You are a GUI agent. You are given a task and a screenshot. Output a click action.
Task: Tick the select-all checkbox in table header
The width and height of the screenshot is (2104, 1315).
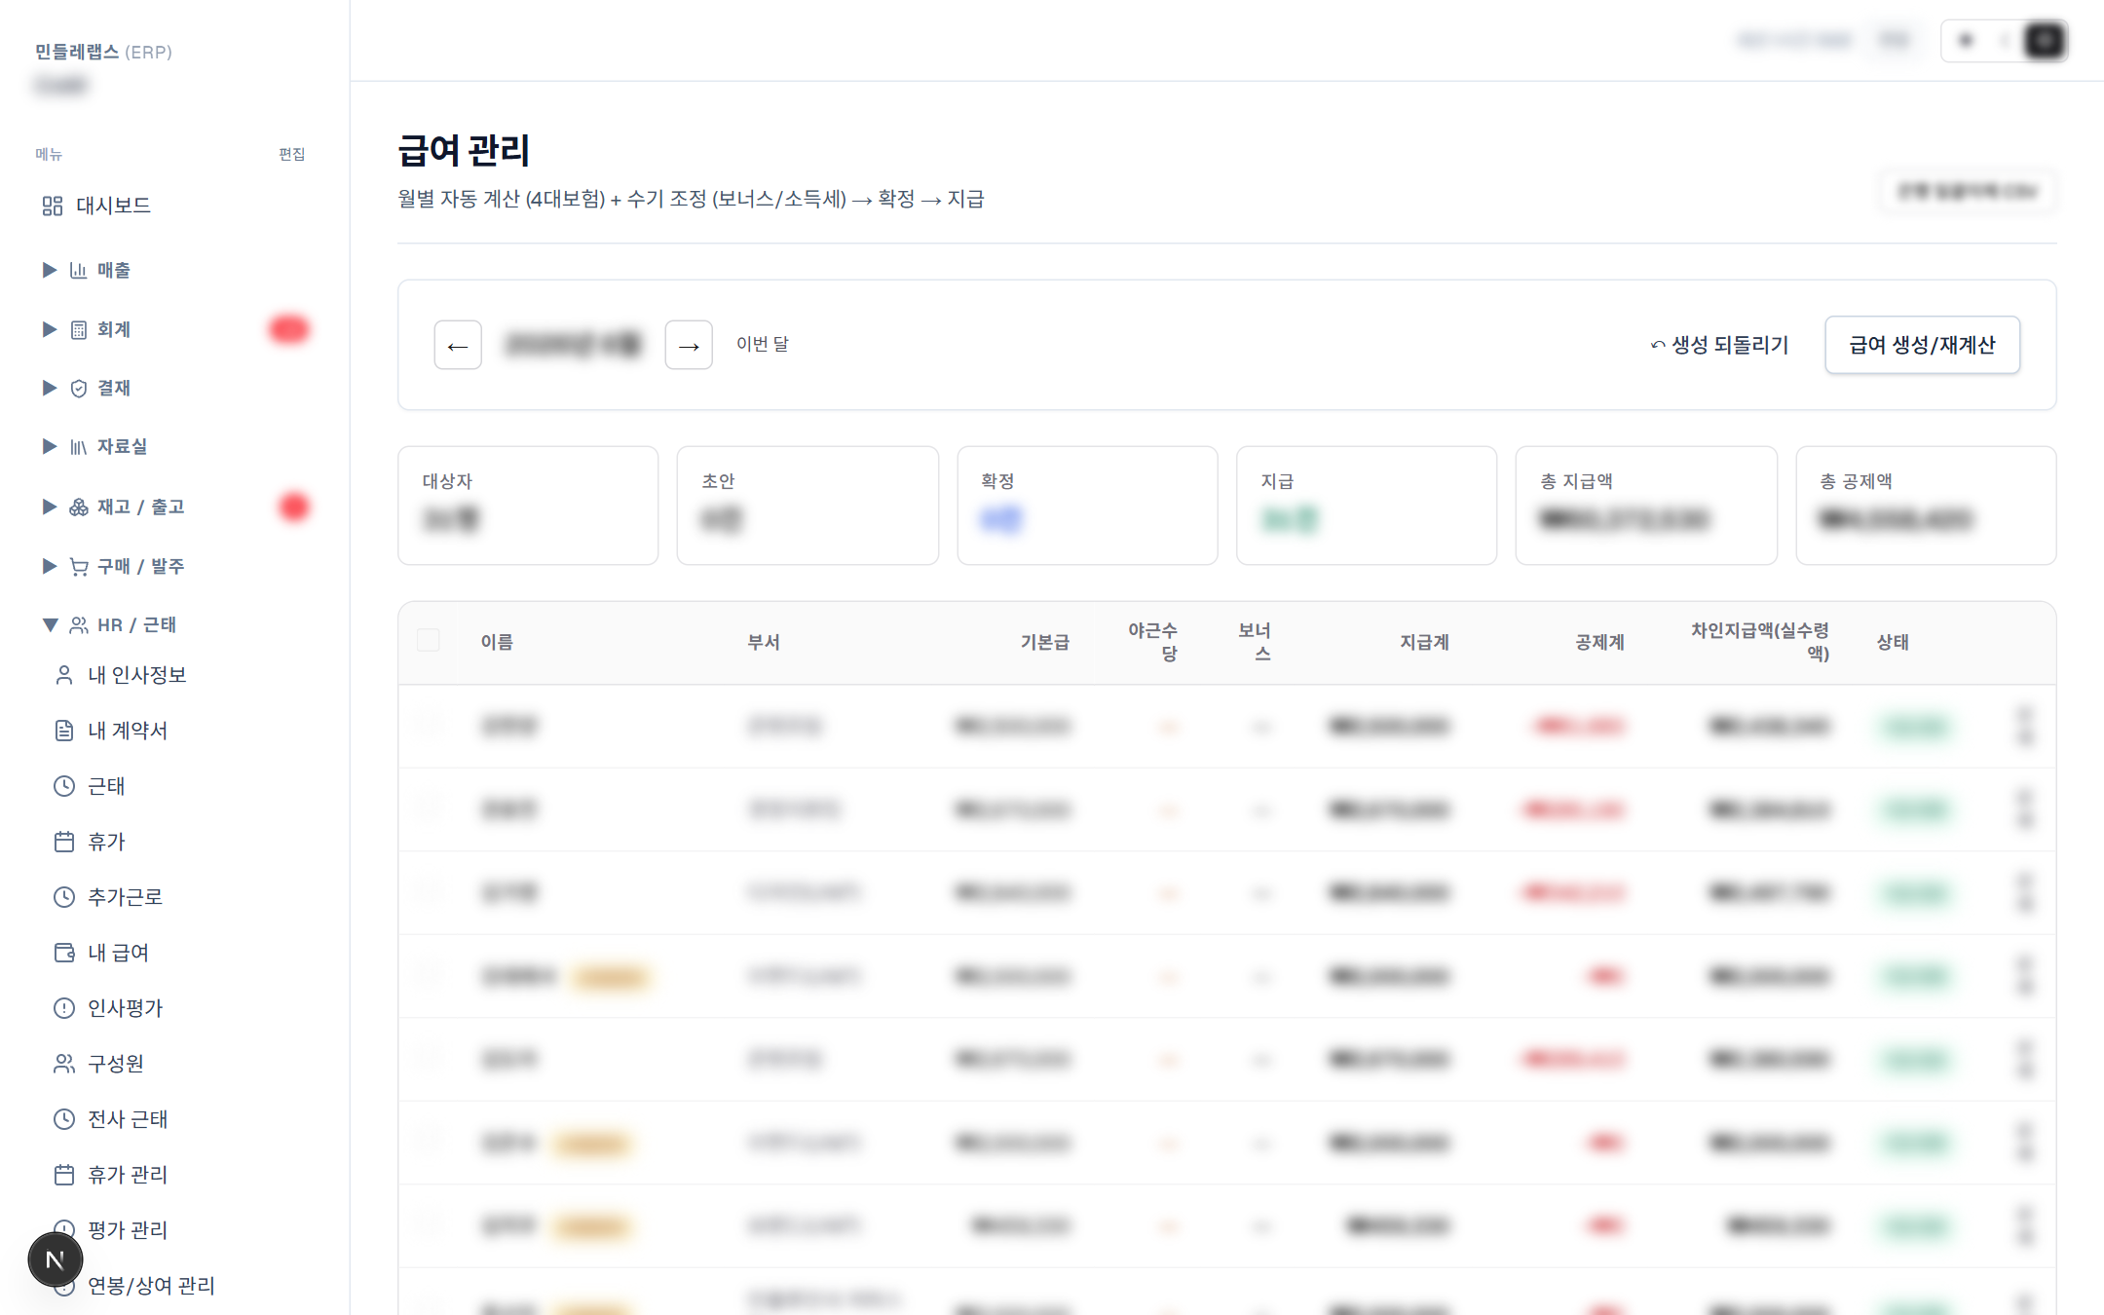pyautogui.click(x=429, y=640)
